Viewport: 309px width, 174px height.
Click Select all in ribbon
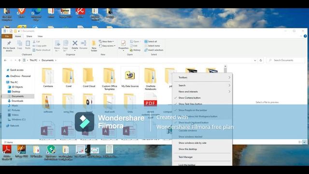[x=151, y=42]
